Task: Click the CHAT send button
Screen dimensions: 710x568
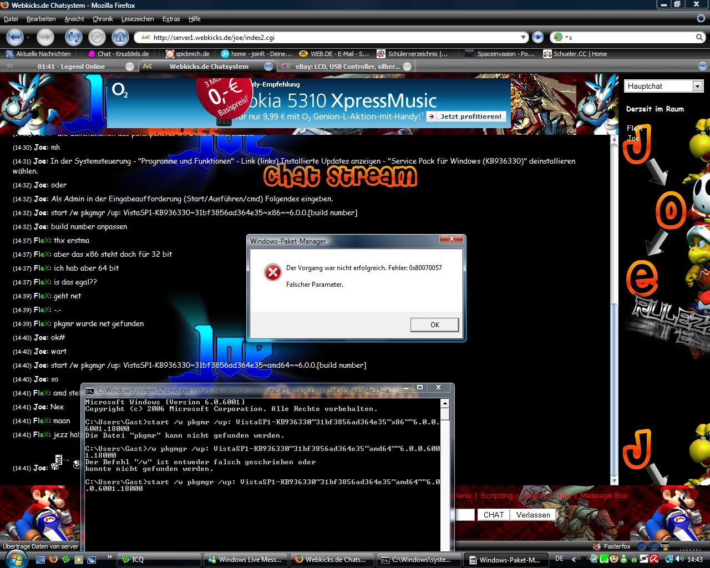Action: [493, 515]
